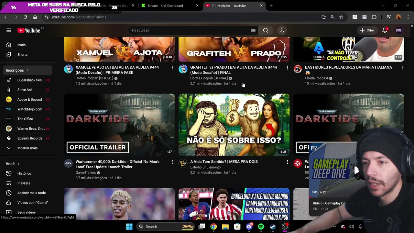Close the Inscrições - YouTube tab
The width and height of the screenshot is (414, 233).
(261, 6)
